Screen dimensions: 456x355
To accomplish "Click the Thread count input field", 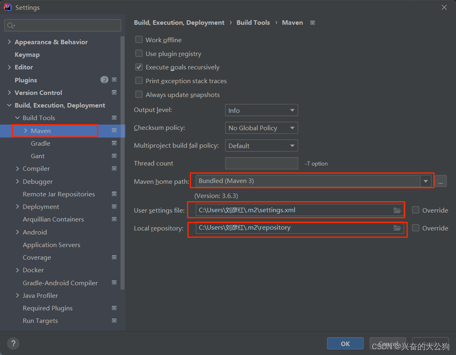I will (261, 164).
